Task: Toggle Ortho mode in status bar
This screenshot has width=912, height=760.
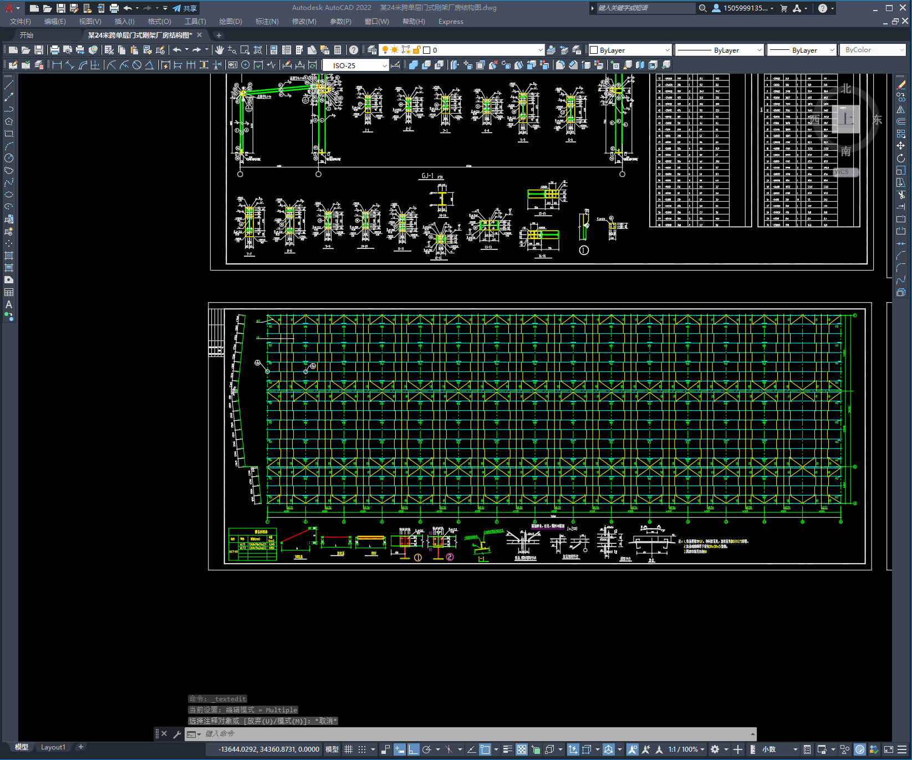Action: pyautogui.click(x=414, y=749)
